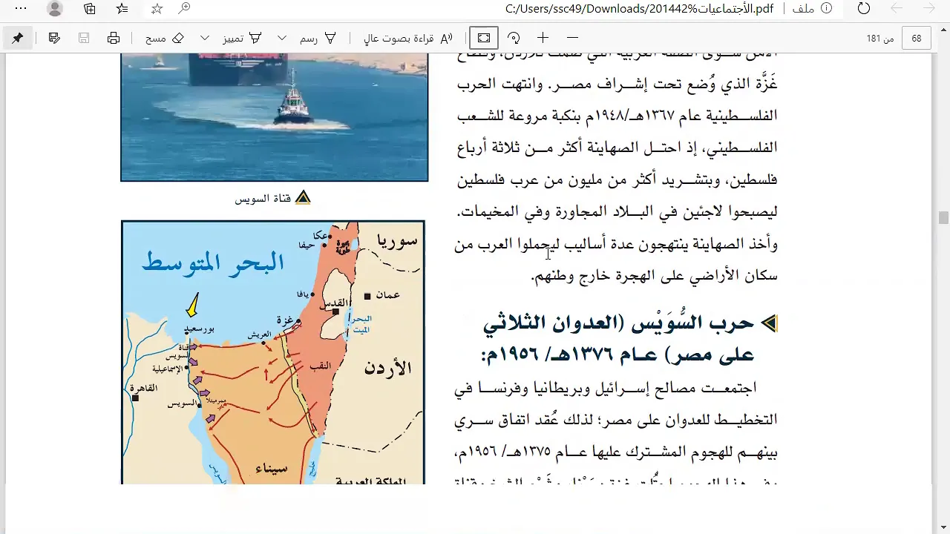Click the line starting 'ليصبحوا لاجئين في البلاد'
This screenshot has width=950, height=534.
coord(616,211)
